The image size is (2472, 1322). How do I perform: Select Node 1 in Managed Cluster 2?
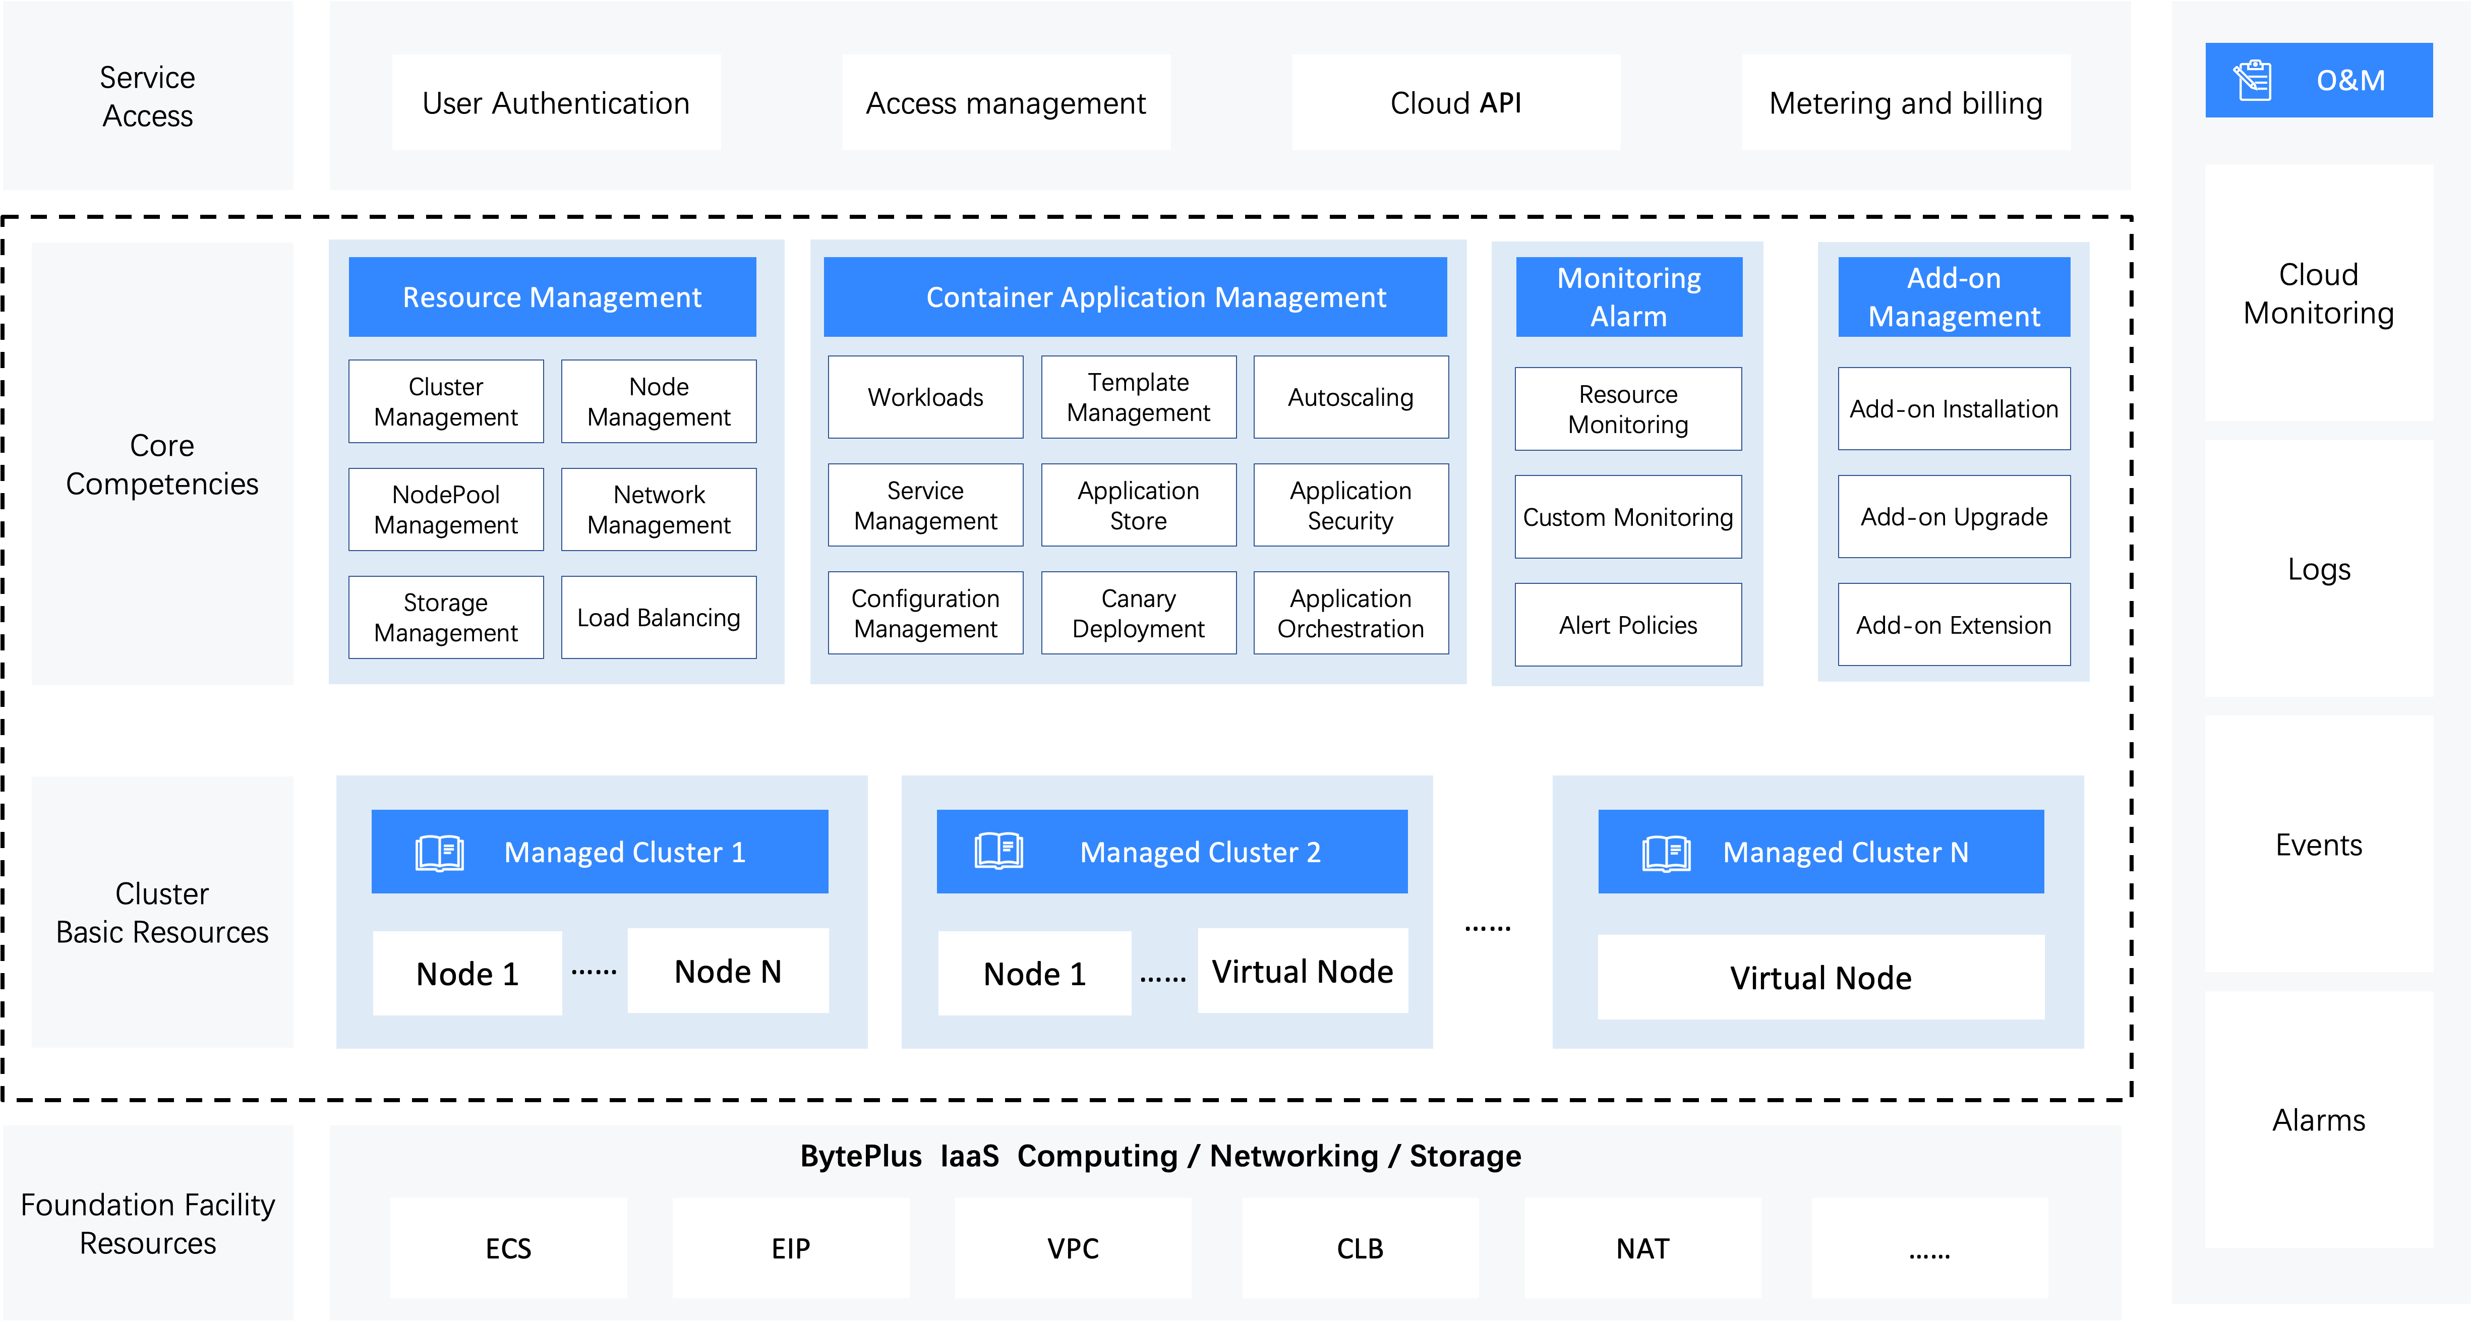click(x=1034, y=973)
